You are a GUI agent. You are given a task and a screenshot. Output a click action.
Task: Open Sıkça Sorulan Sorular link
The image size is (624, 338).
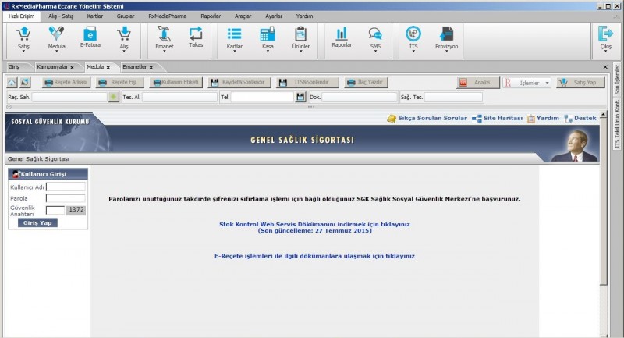427,118
